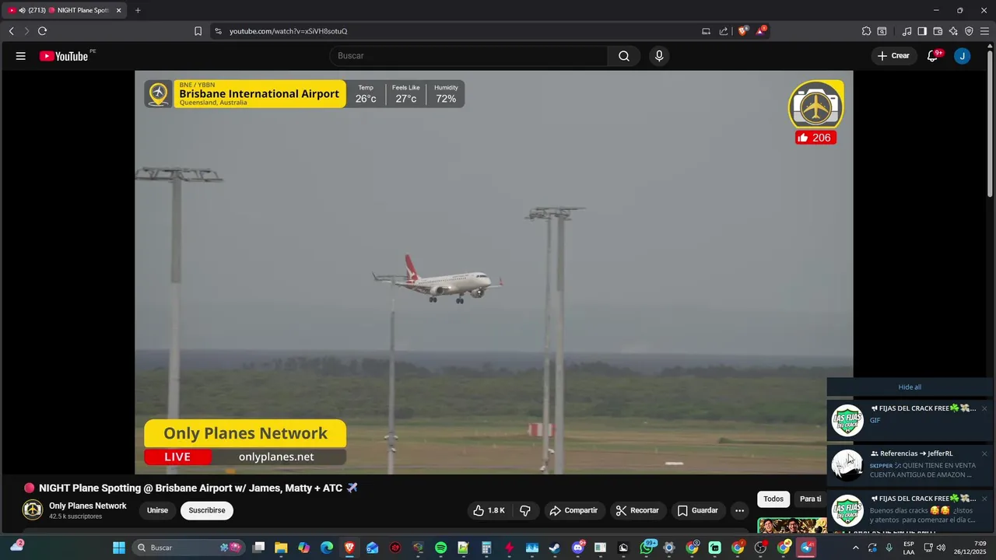This screenshot has width=996, height=560.
Task: Open the three-dot more actions menu
Action: coord(739,510)
